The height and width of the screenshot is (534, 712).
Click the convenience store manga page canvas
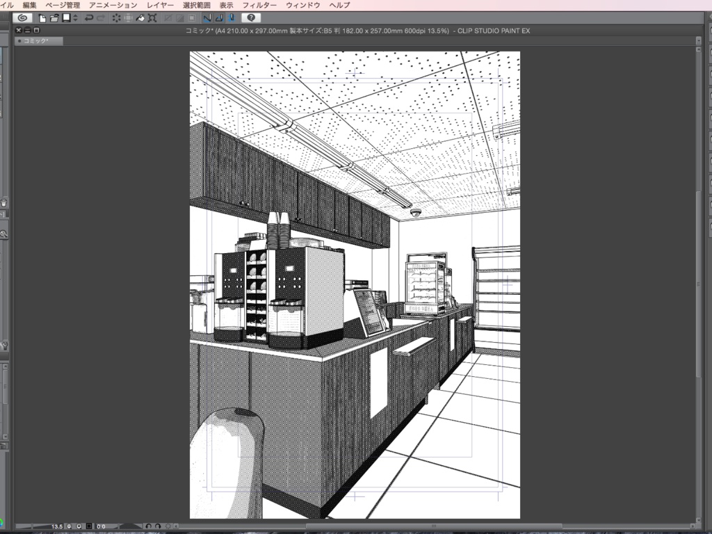[x=355, y=284]
